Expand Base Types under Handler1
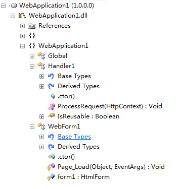The width and height of the screenshot is (182, 189). pos(41,76)
